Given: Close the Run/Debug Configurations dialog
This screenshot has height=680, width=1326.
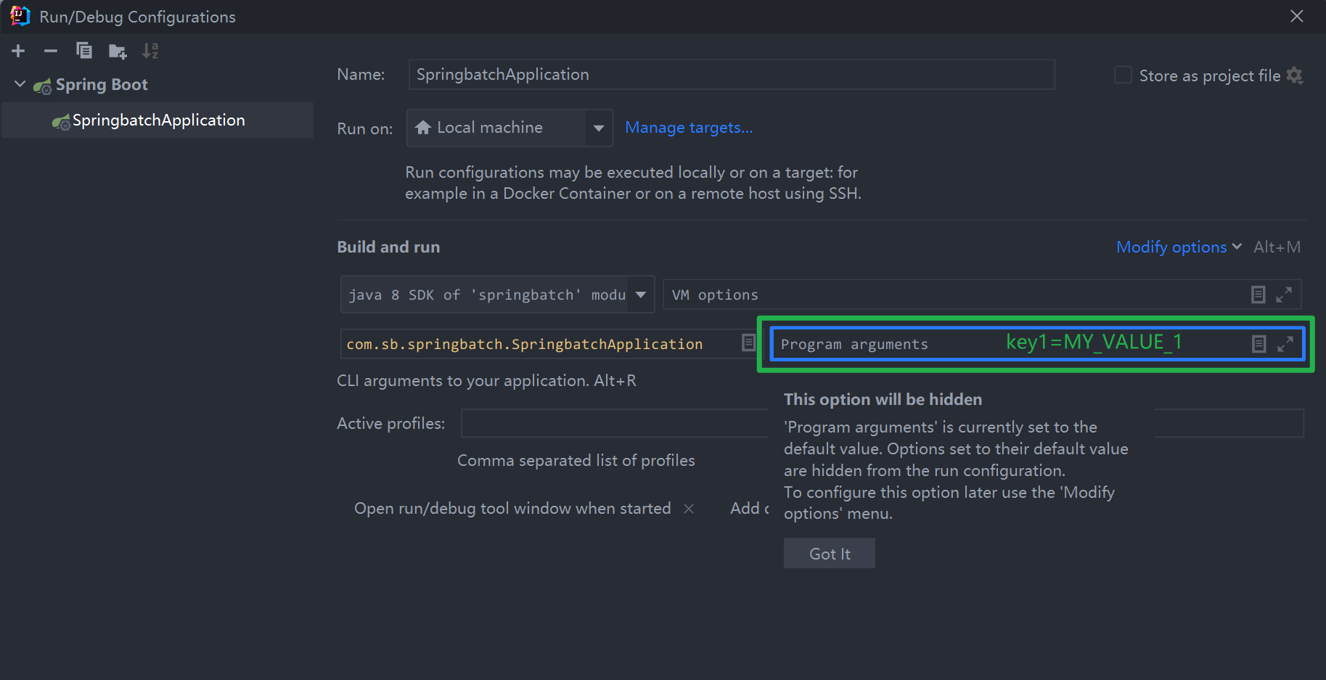Looking at the screenshot, I should point(1297,16).
